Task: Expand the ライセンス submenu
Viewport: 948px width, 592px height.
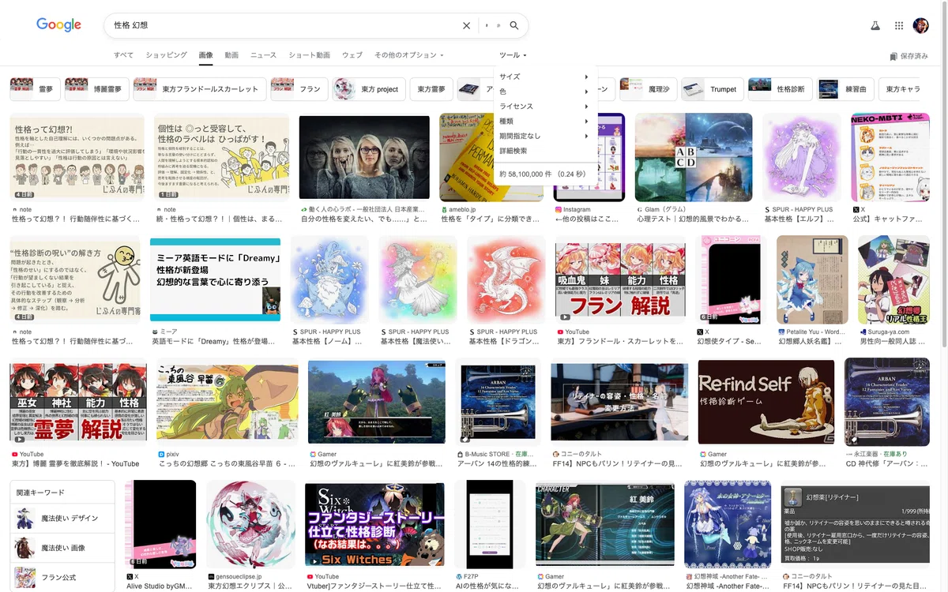Action: click(545, 107)
